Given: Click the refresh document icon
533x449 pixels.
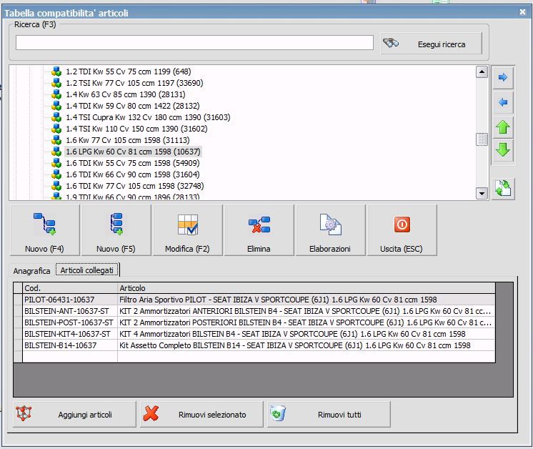Looking at the screenshot, I should (x=503, y=188).
